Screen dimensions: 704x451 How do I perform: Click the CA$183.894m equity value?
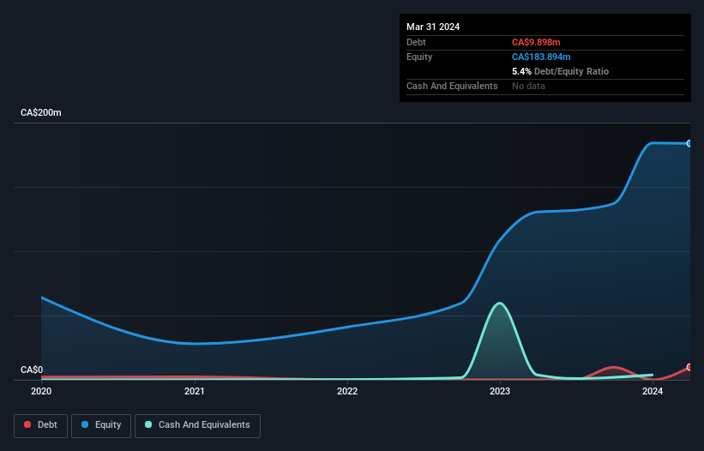[x=541, y=57]
